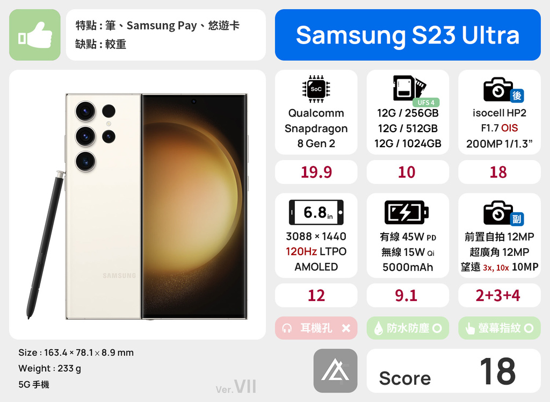Toggle the 防水防塵 waterproof indicator
Screen dimensions: 550x402
(x=408, y=328)
